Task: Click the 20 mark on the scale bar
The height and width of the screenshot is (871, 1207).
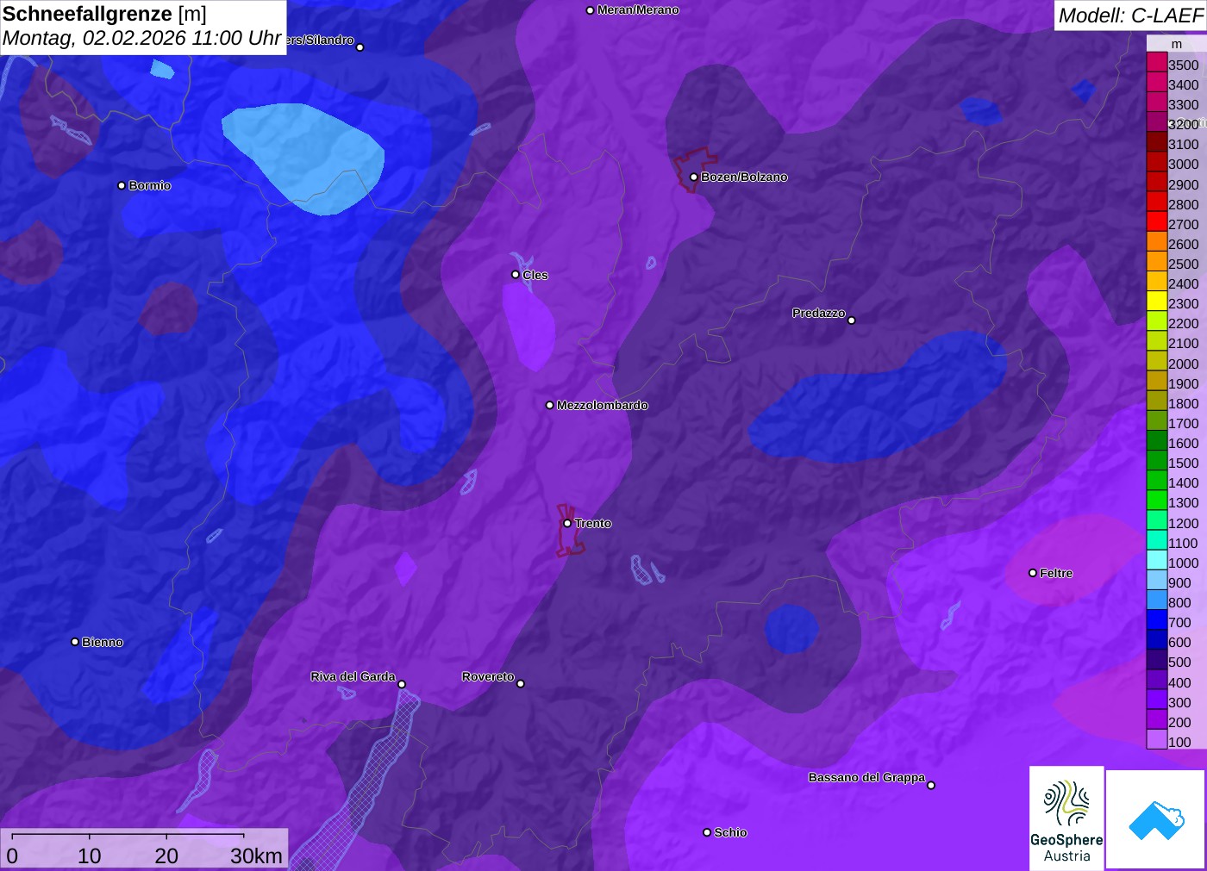Action: 166,855
